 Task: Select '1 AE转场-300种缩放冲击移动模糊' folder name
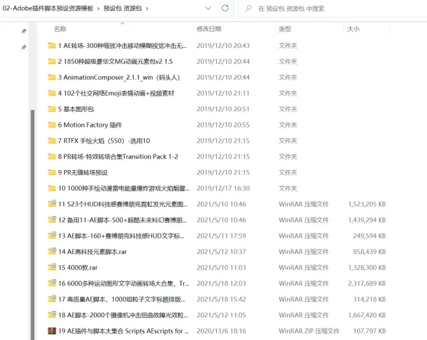122,45
